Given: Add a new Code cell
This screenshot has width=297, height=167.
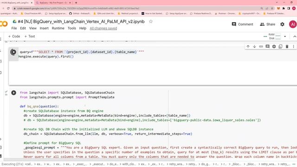Looking at the screenshot, I should tap(14, 36).
